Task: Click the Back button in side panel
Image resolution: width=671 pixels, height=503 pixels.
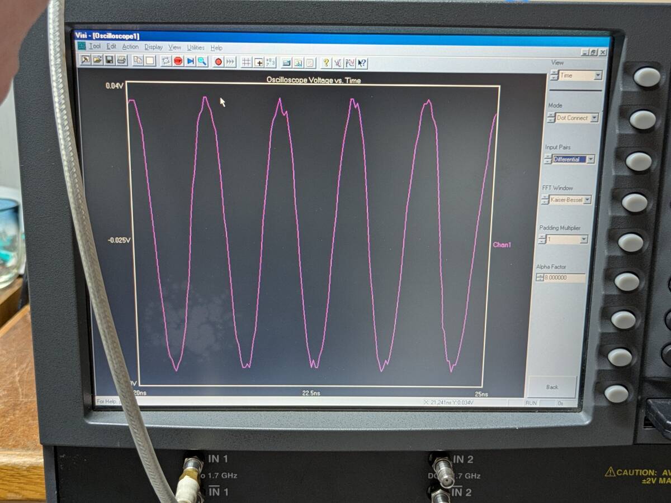Action: coord(552,387)
